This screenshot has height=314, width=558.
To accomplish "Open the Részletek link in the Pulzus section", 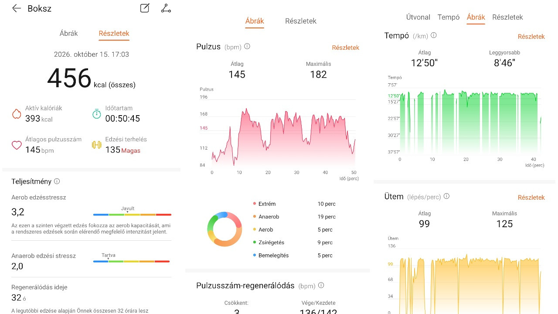I will pyautogui.click(x=346, y=48).
